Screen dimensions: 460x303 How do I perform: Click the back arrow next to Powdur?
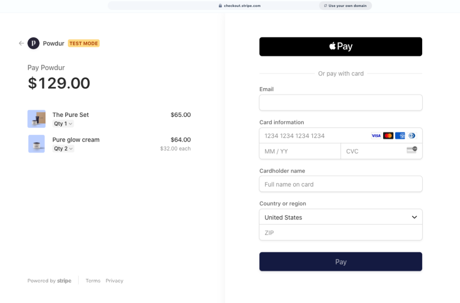point(21,44)
